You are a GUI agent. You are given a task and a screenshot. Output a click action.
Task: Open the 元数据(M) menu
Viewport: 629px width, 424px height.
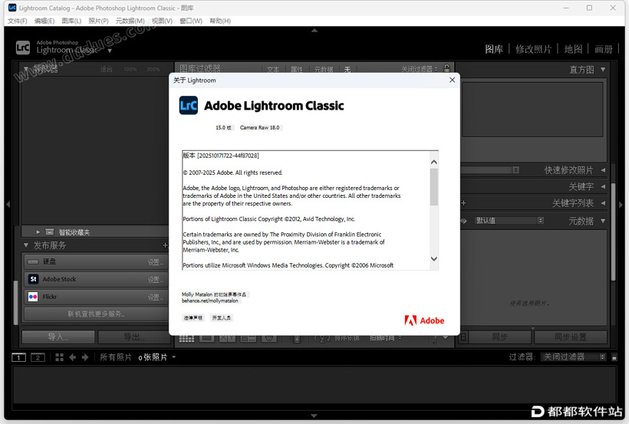tap(130, 21)
